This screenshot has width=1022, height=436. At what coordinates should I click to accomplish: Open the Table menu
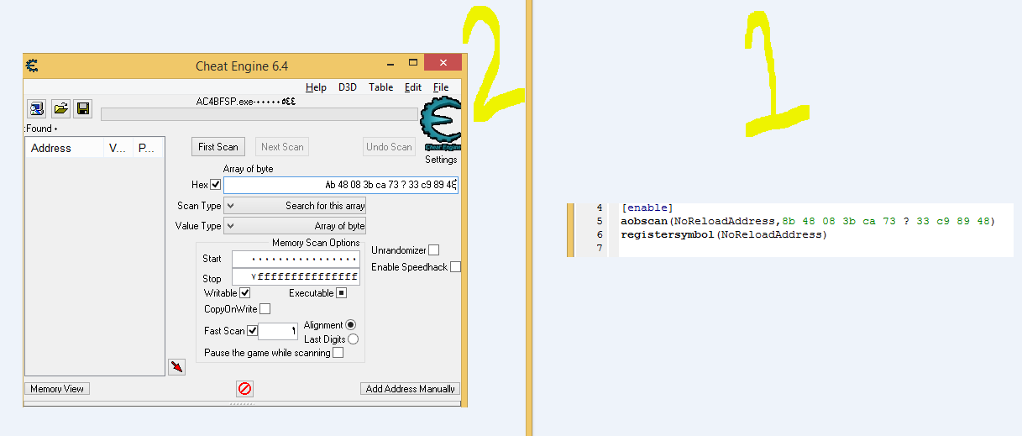pyautogui.click(x=380, y=87)
